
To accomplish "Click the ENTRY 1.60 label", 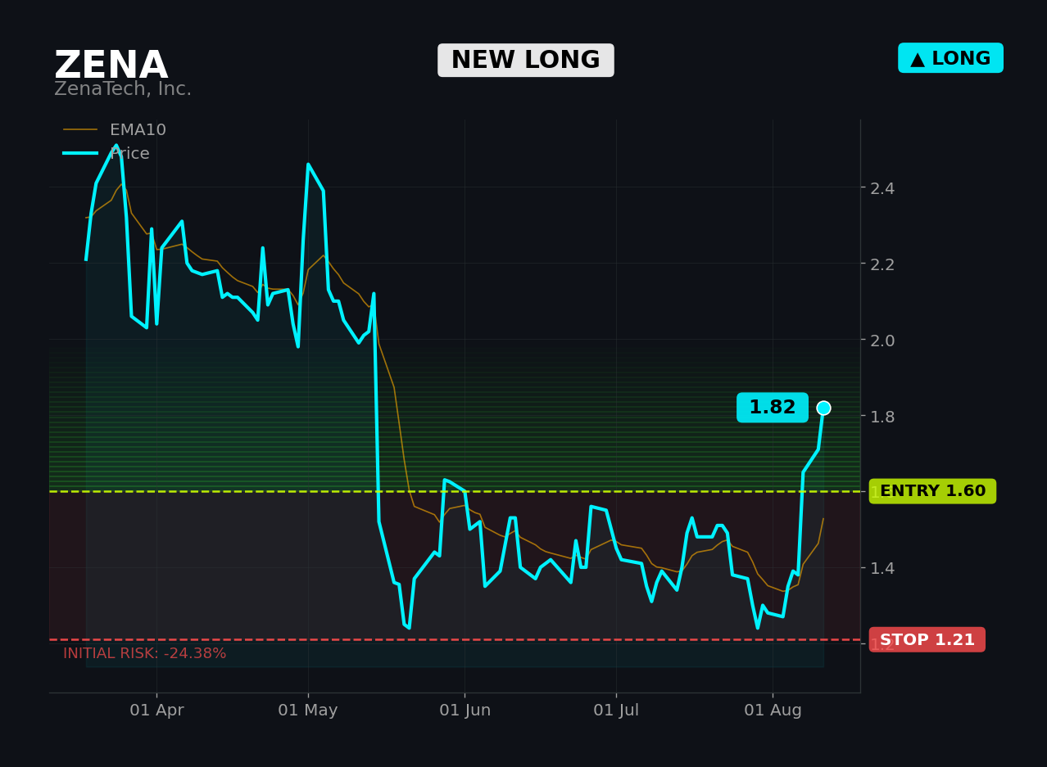I will [932, 491].
